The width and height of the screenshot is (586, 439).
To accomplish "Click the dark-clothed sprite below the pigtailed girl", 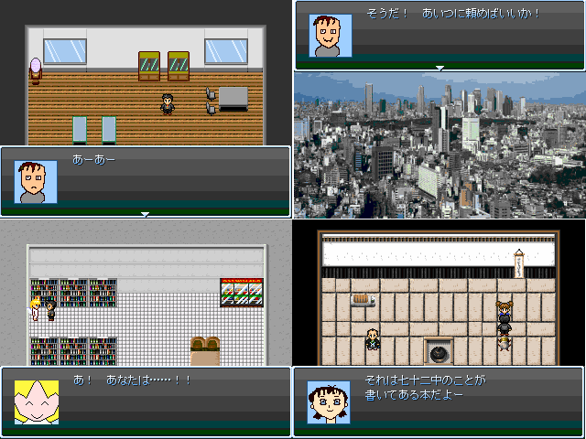I will 505,326.
